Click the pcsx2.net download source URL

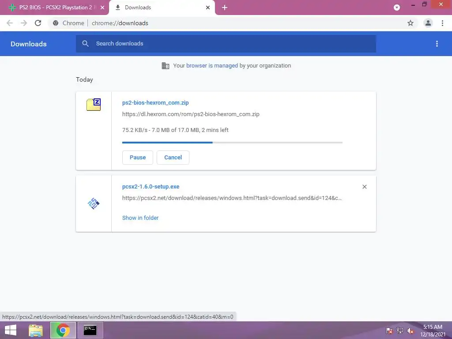[232, 198]
